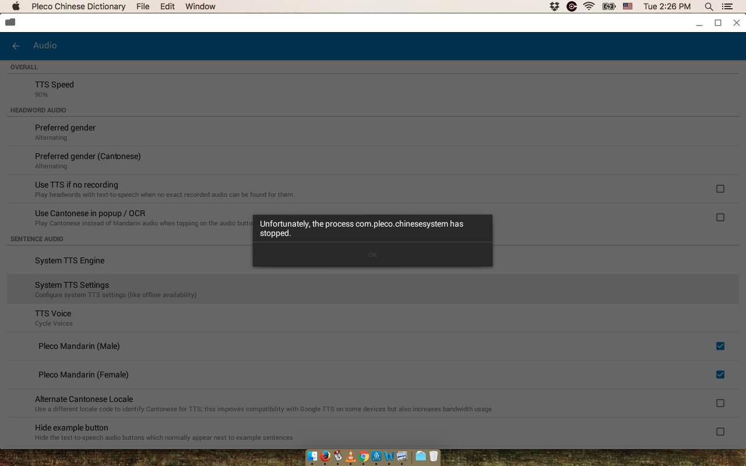This screenshot has width=746, height=466.
Task: Toggle Use Cantonese in popup / OCR checkbox
Action: tap(720, 217)
